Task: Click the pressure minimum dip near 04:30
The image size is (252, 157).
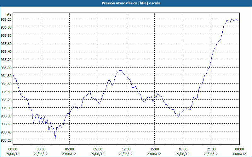Action: pos(55,138)
